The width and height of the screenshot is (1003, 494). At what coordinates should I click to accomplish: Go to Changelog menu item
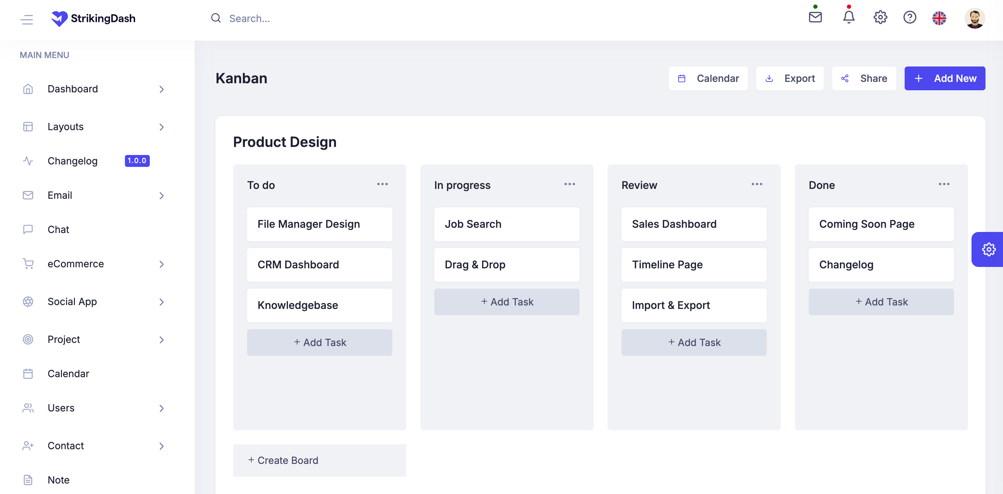coord(72,161)
